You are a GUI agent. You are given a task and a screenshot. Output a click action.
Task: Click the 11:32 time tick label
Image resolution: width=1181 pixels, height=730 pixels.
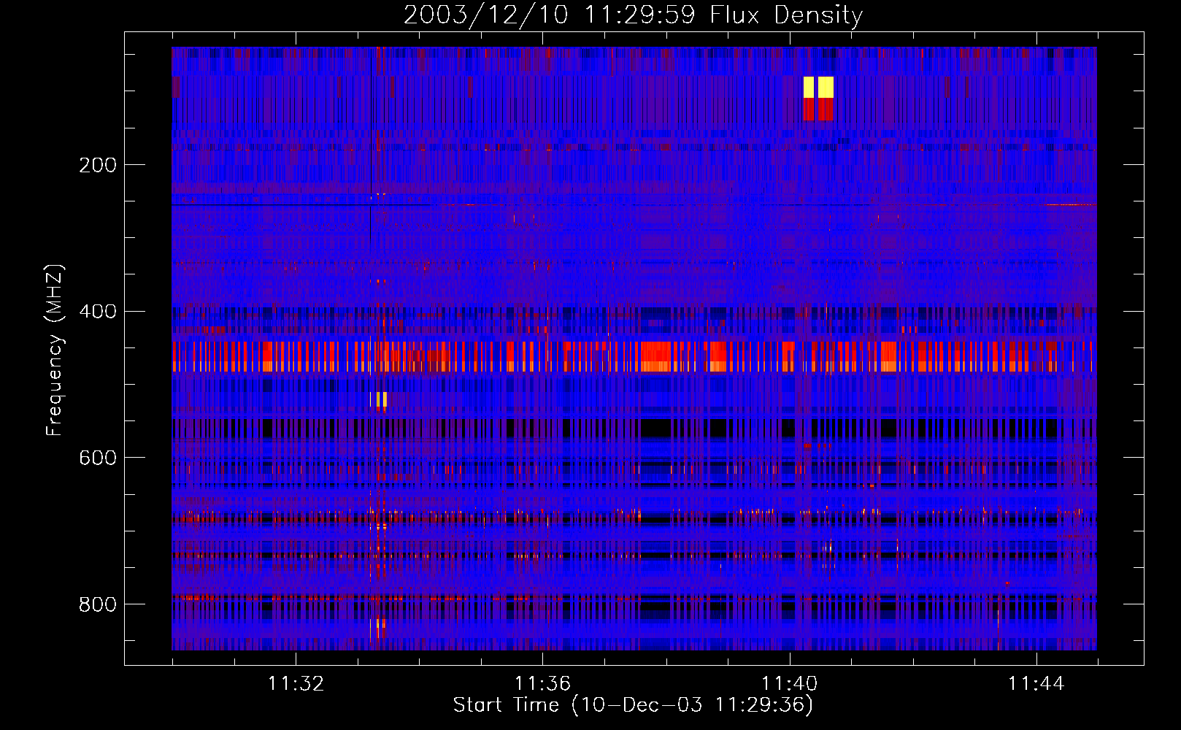[296, 684]
